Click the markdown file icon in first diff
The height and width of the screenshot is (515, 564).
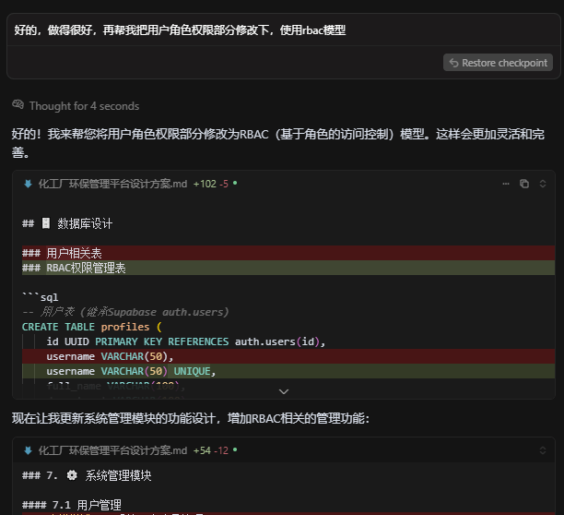(29, 184)
